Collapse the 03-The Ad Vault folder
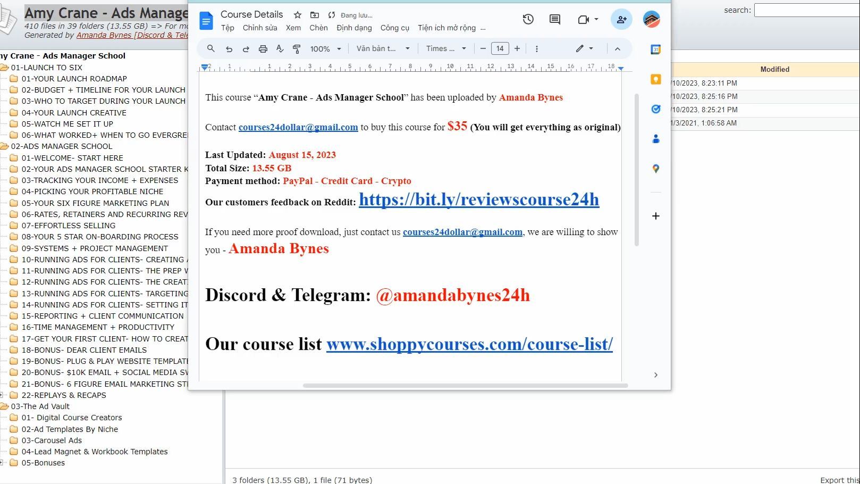Screen dimensions: 860x484 [4, 406]
